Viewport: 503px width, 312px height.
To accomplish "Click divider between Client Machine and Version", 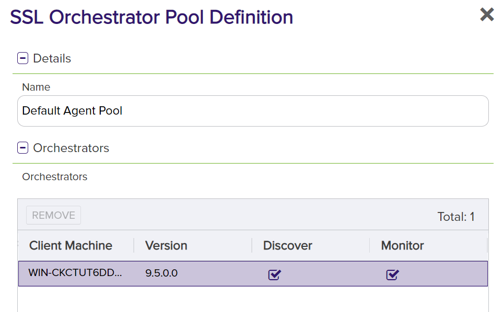I will tap(134, 245).
